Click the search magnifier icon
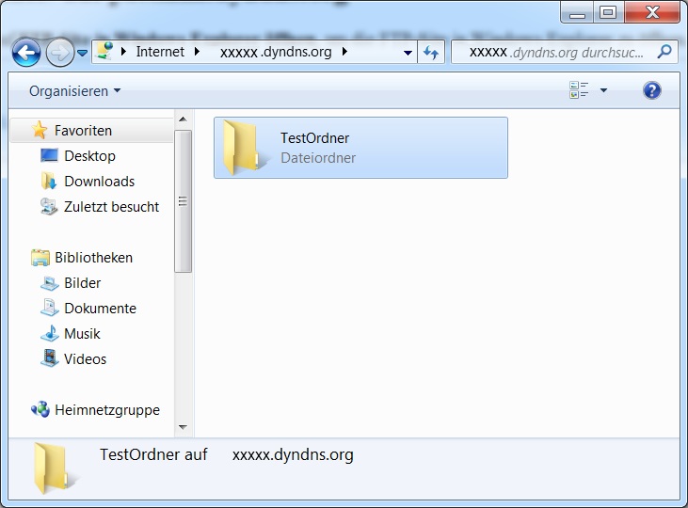688x508 pixels. (x=664, y=52)
